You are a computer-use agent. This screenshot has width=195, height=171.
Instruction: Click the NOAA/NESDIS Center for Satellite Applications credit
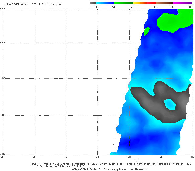click(x=109, y=169)
